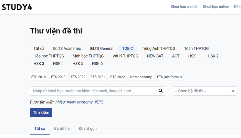Switch to the 'Đề rút gọn' tab
Viewport: 241px width, 138px height.
click(87, 128)
